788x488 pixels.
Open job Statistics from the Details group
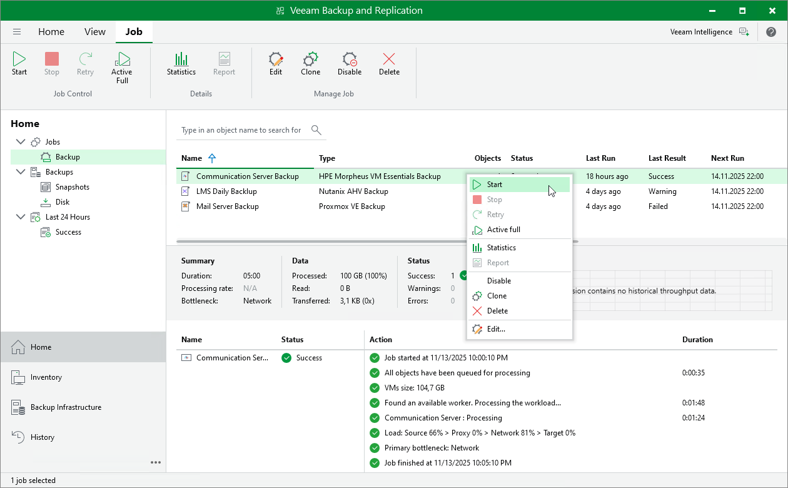(181, 63)
